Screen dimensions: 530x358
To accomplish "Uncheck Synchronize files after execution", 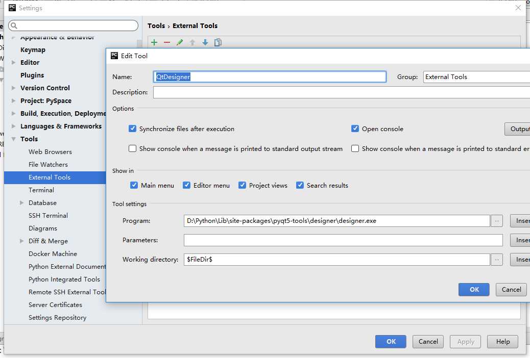I will [133, 129].
